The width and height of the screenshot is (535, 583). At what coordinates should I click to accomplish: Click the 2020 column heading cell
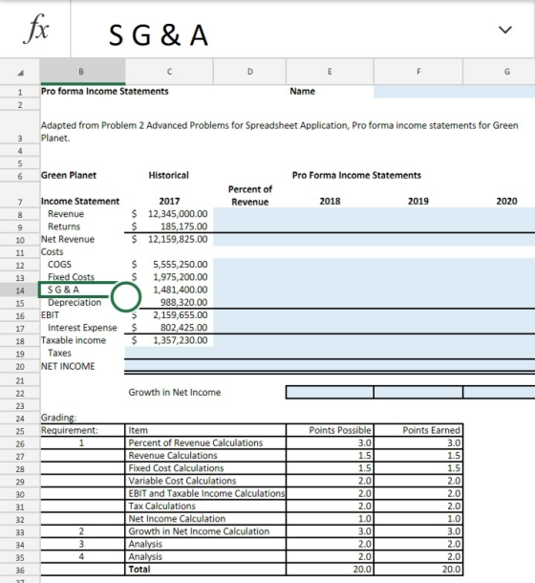pos(506,201)
